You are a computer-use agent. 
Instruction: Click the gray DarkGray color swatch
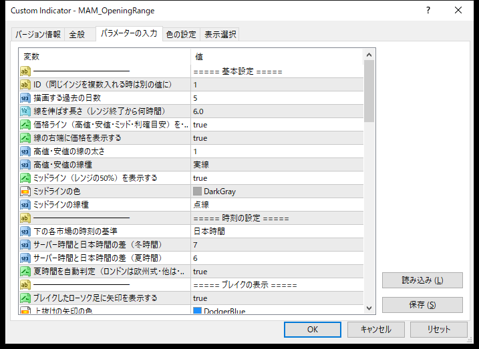click(197, 192)
